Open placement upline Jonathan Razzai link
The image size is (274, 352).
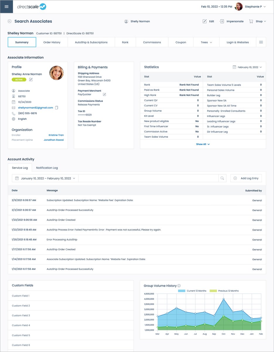(x=54, y=140)
